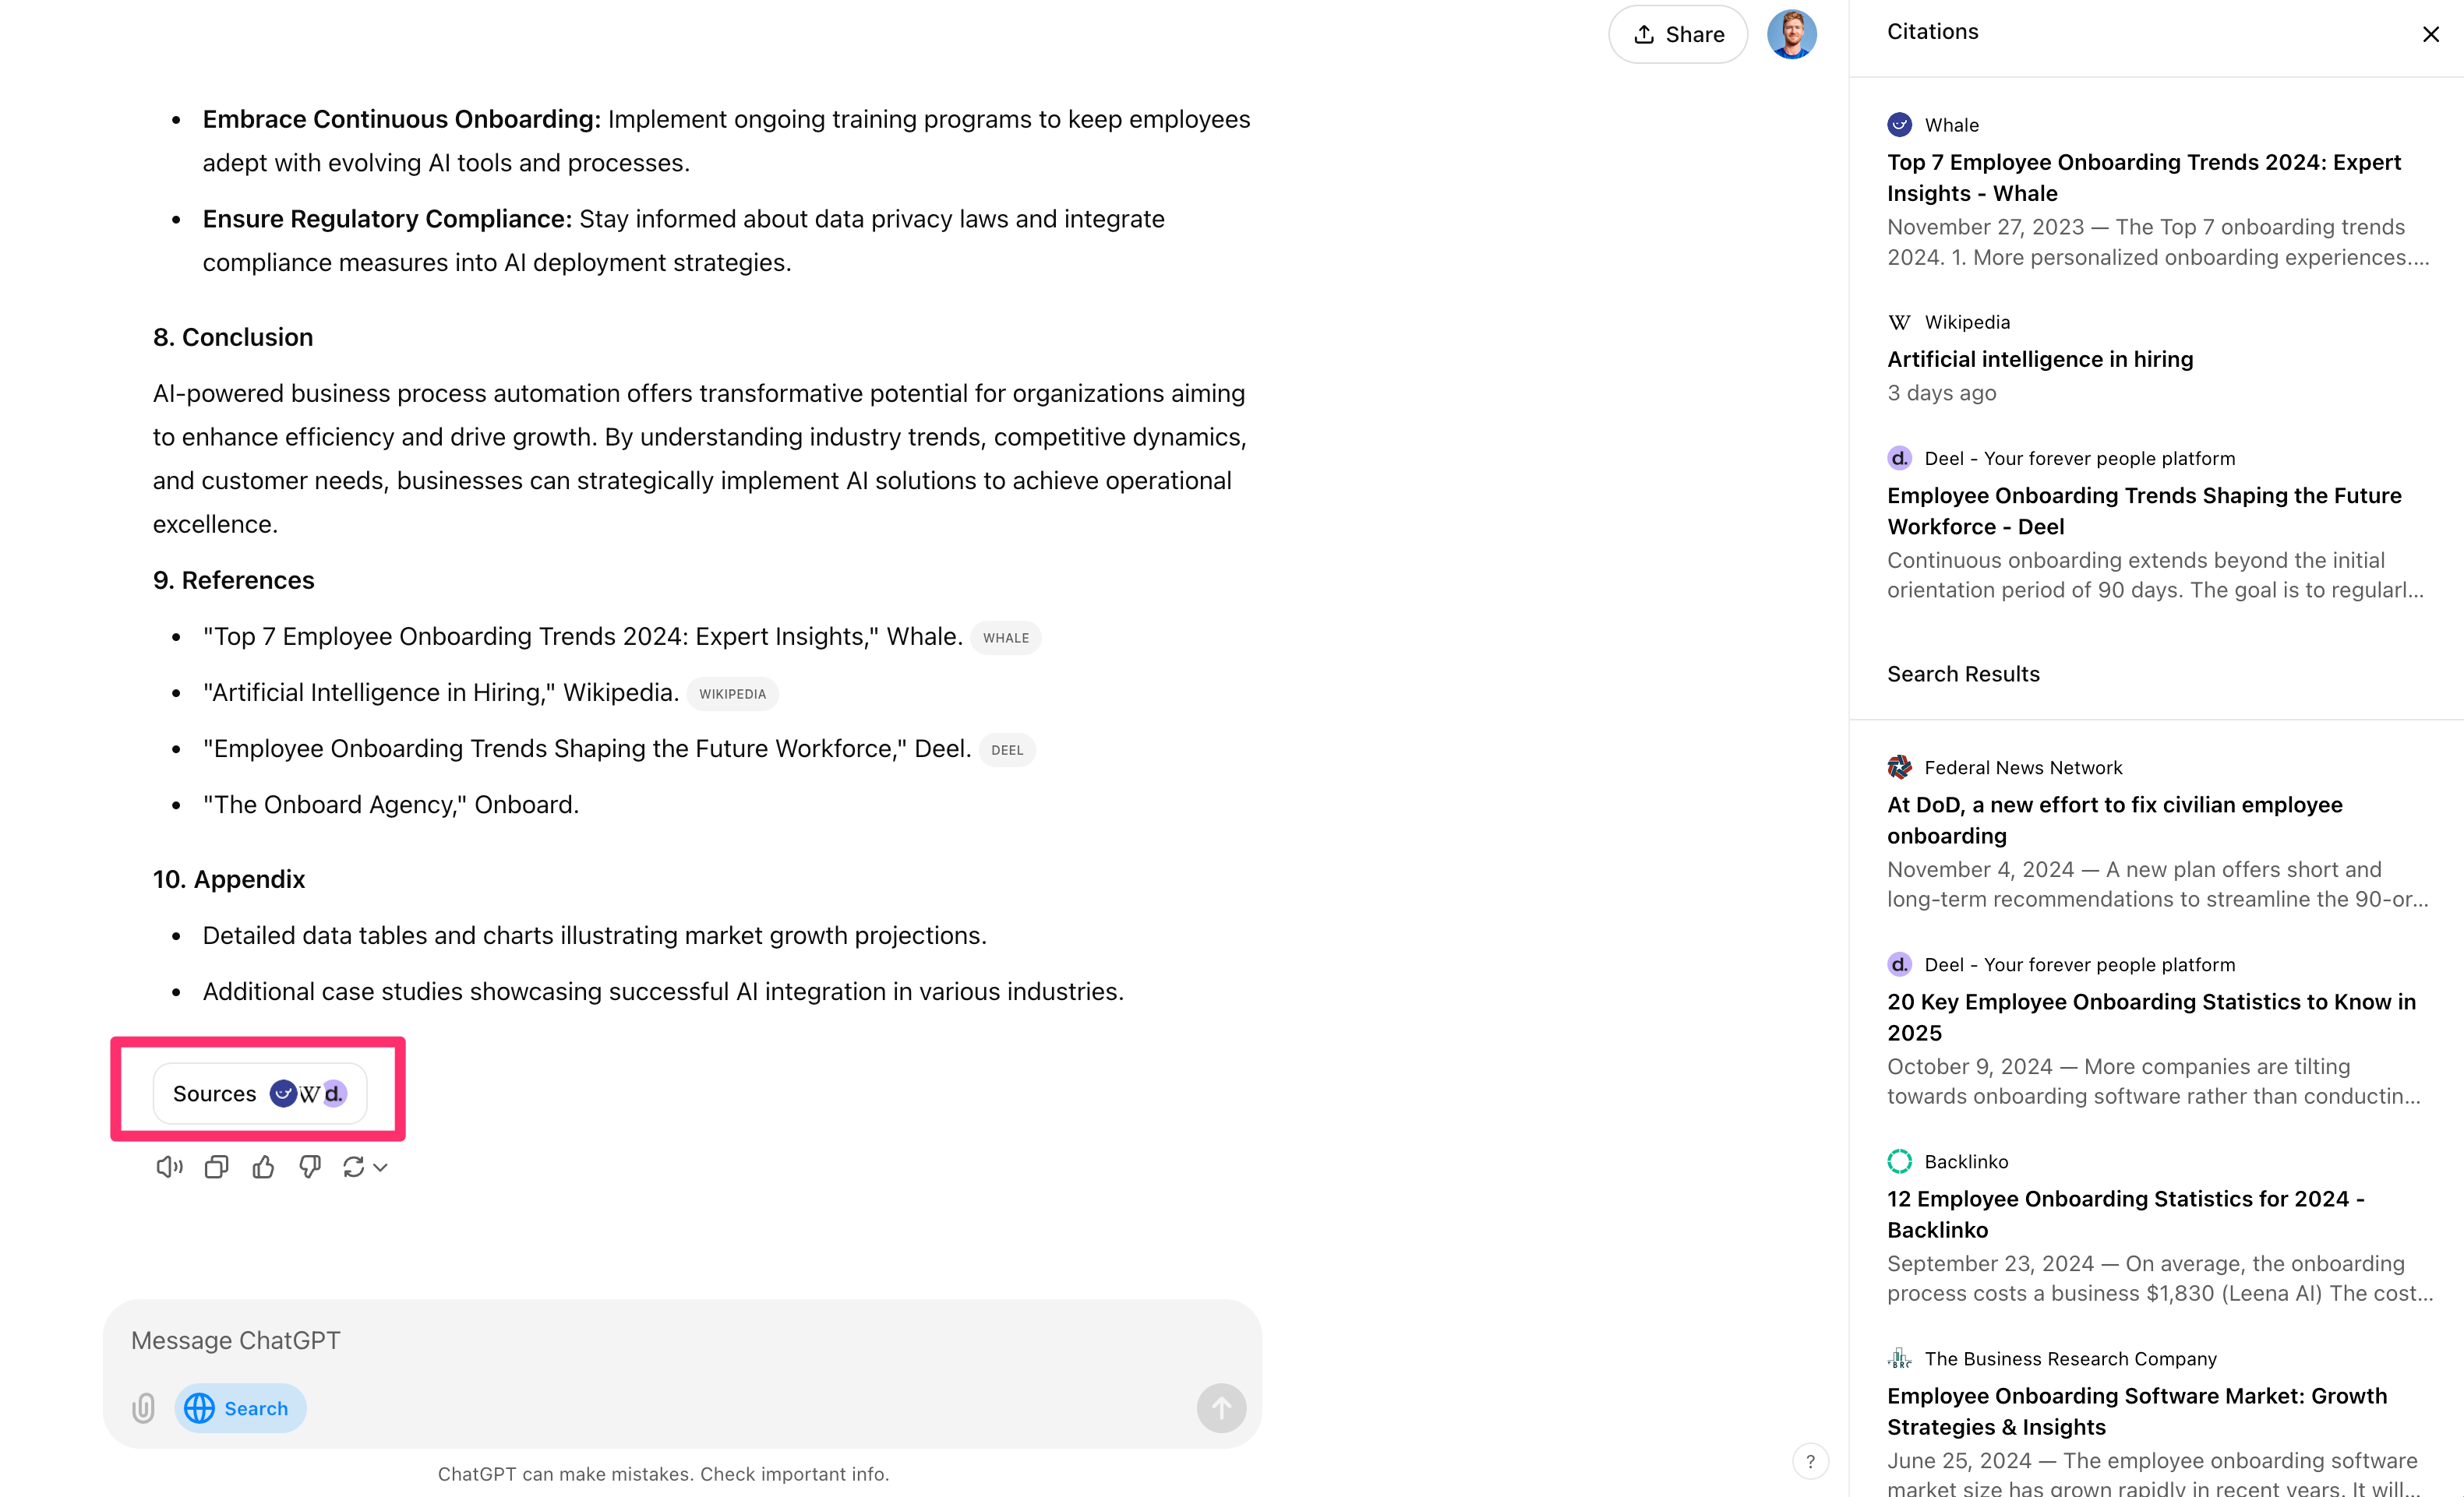
Task: Click the Sources button
Action: [260, 1094]
